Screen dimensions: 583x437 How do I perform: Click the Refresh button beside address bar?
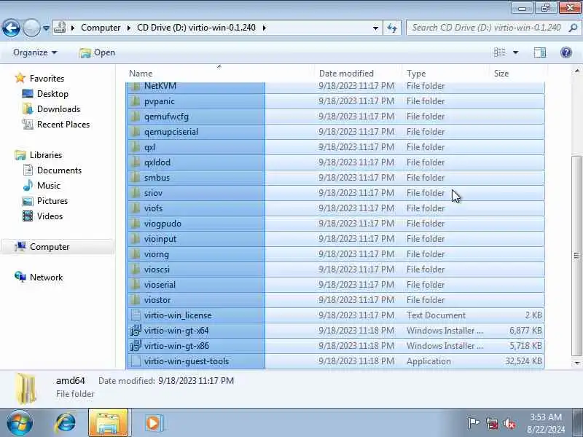point(392,28)
